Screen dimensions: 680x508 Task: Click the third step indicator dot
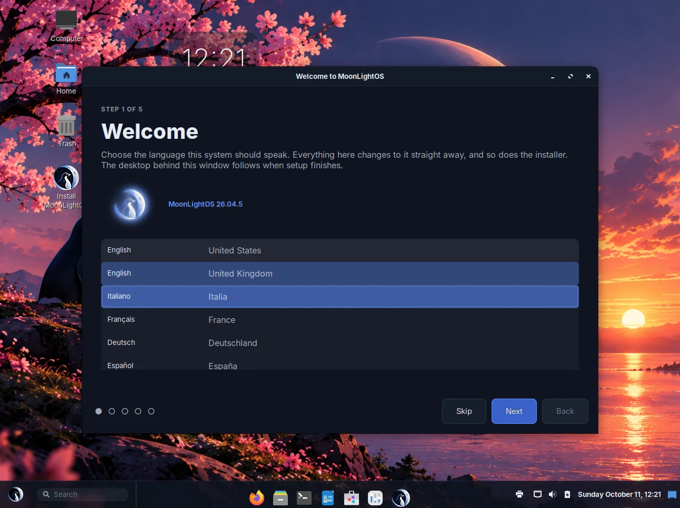[x=125, y=411]
